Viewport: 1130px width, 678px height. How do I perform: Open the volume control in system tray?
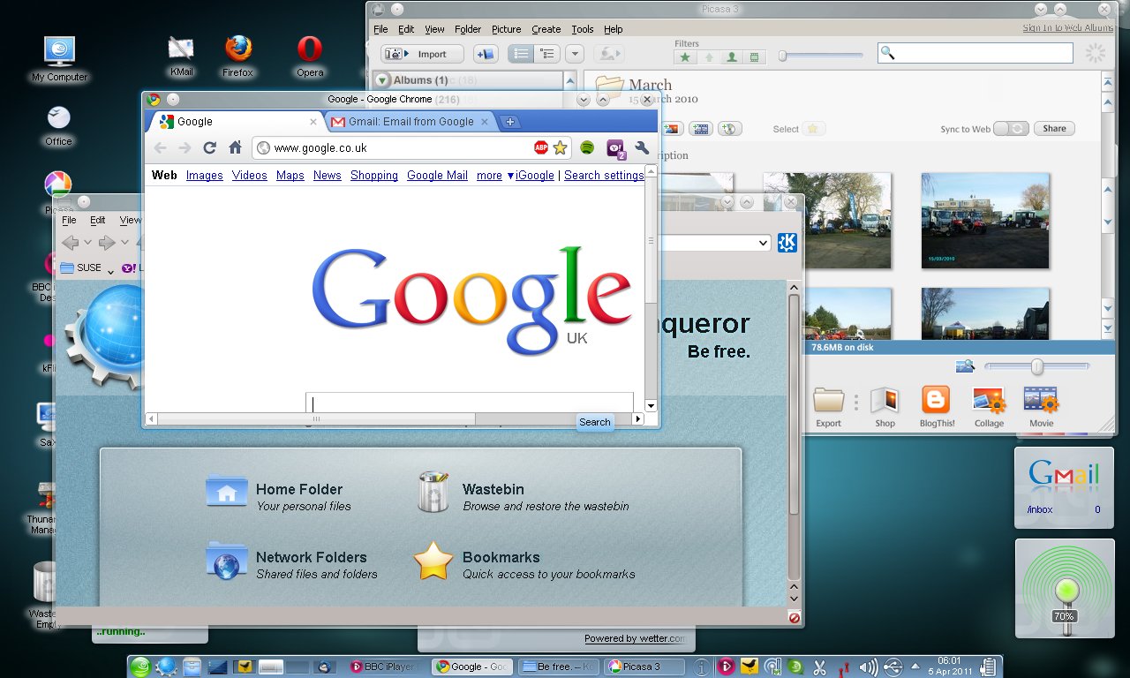click(868, 667)
